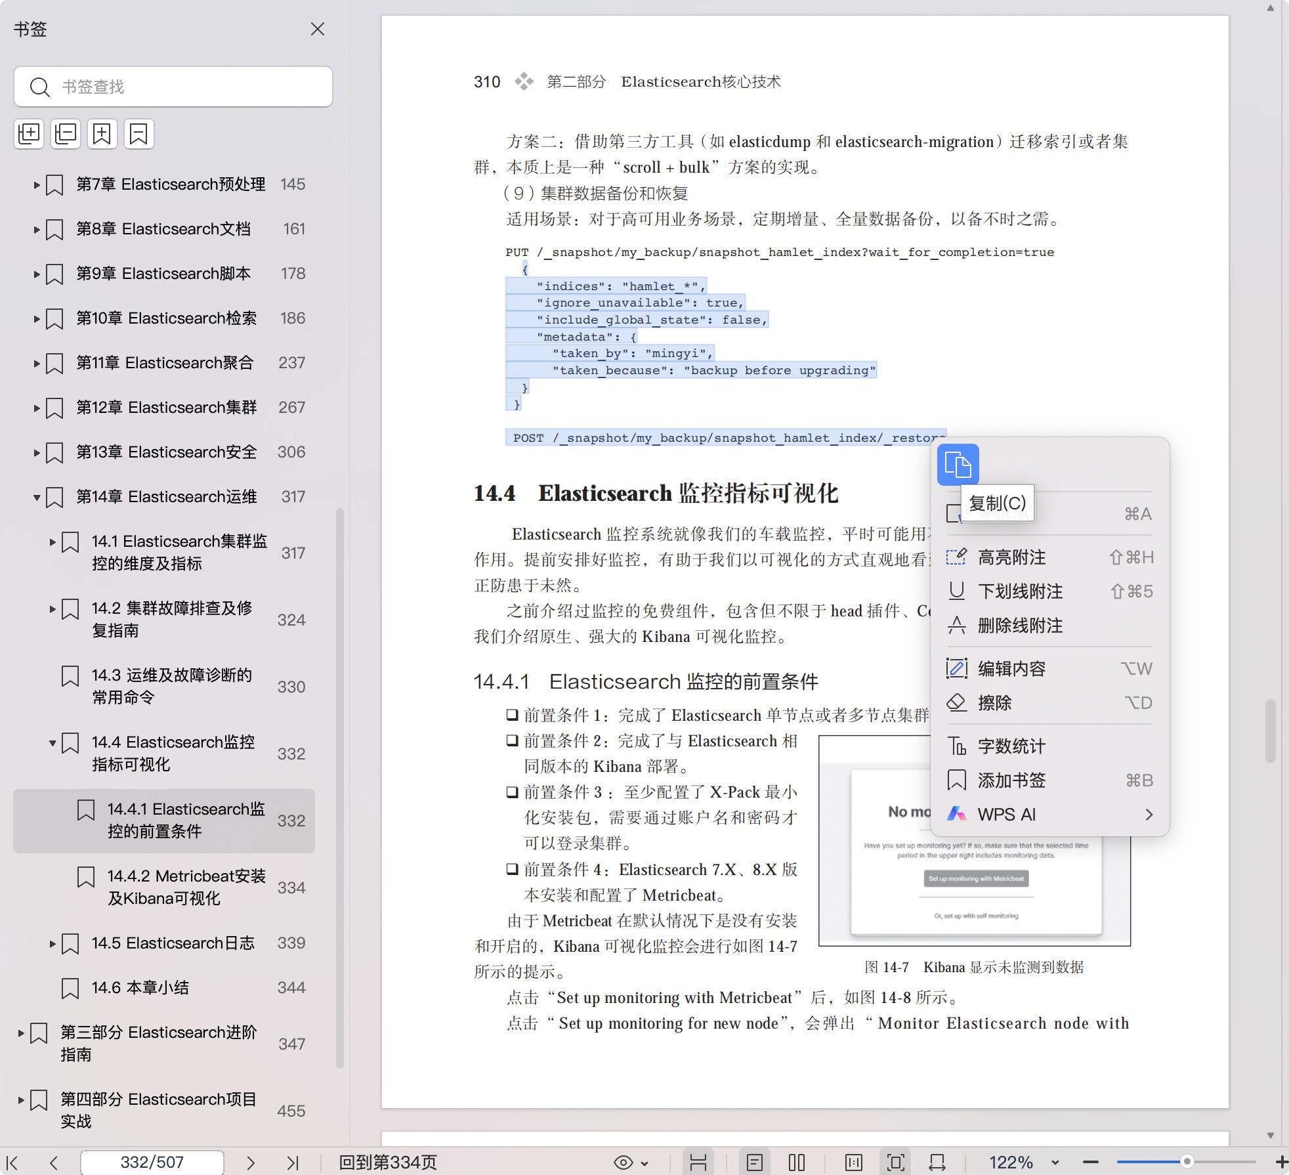1289x1175 pixels.
Task: Expand 第8章 Elasticsearch文档 bookmark
Action: point(37,230)
